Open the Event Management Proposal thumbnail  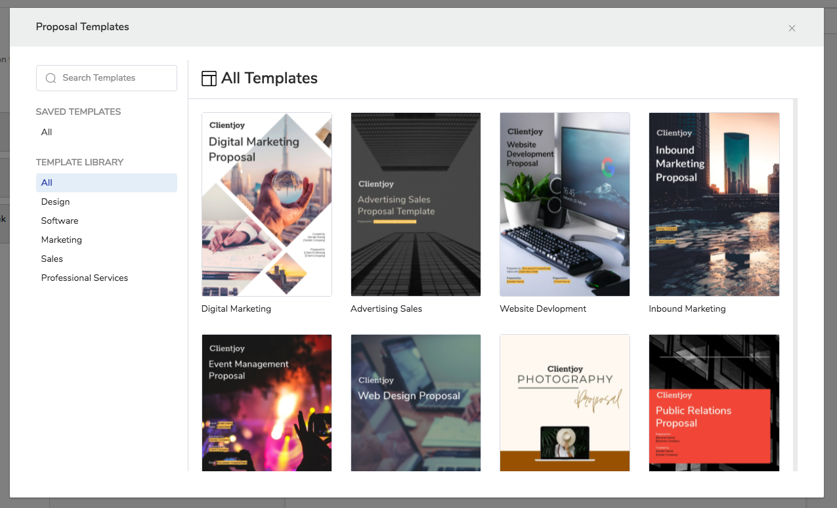pos(267,402)
